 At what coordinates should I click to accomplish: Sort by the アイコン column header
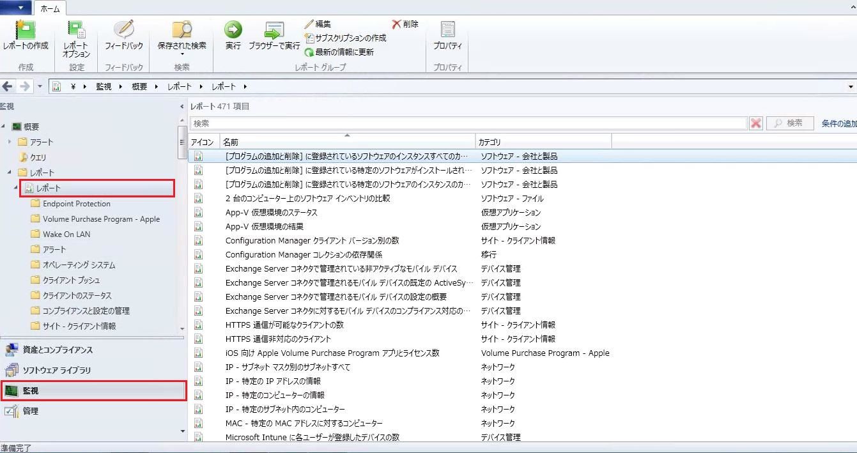point(204,142)
